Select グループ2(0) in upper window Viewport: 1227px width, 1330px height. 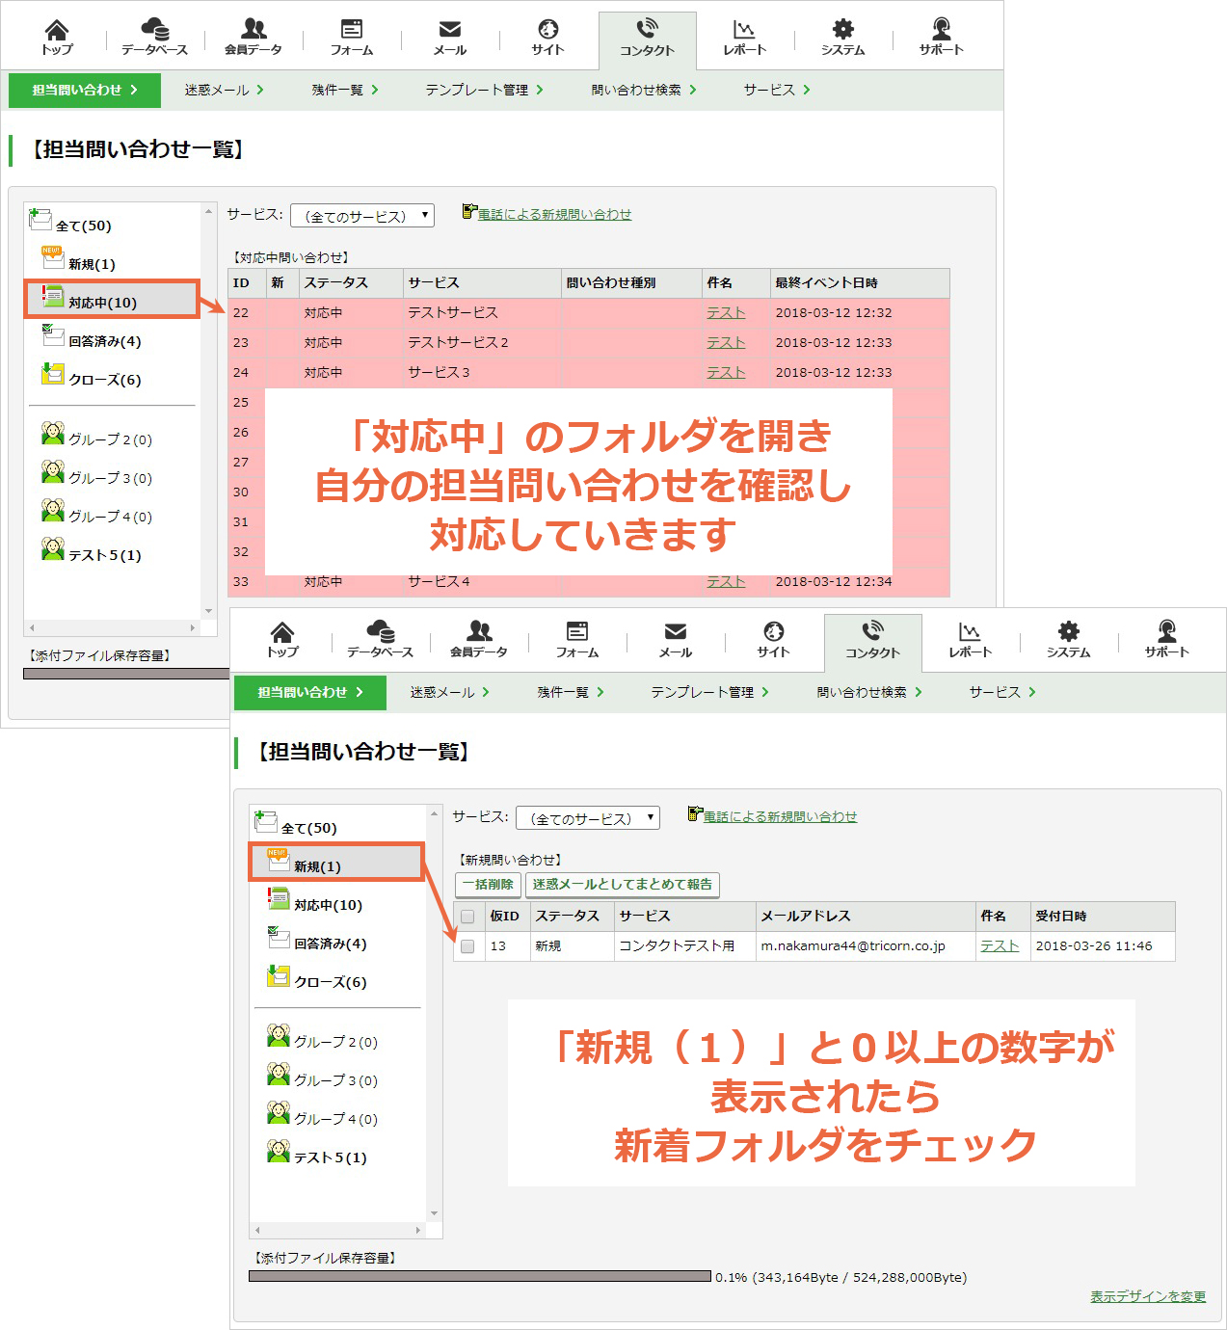click(97, 436)
